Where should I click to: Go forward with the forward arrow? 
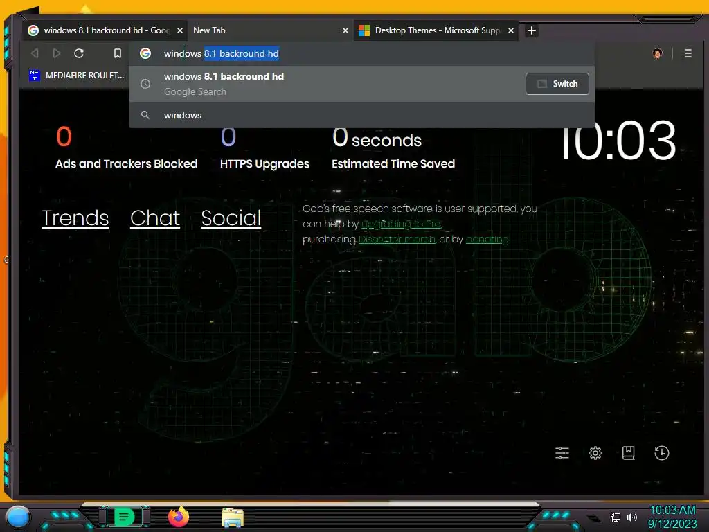point(57,53)
